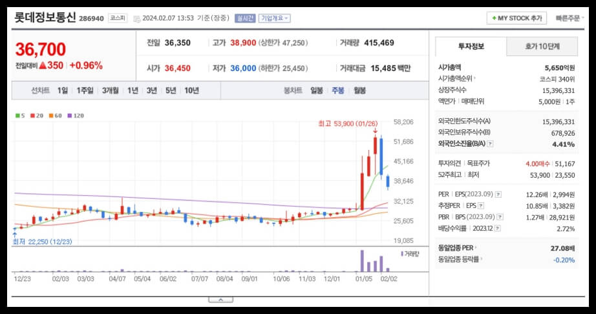Open help icon next to 배당수익률 2023.12
Image resolution: width=596 pixels, height=314 pixels.
(498, 229)
